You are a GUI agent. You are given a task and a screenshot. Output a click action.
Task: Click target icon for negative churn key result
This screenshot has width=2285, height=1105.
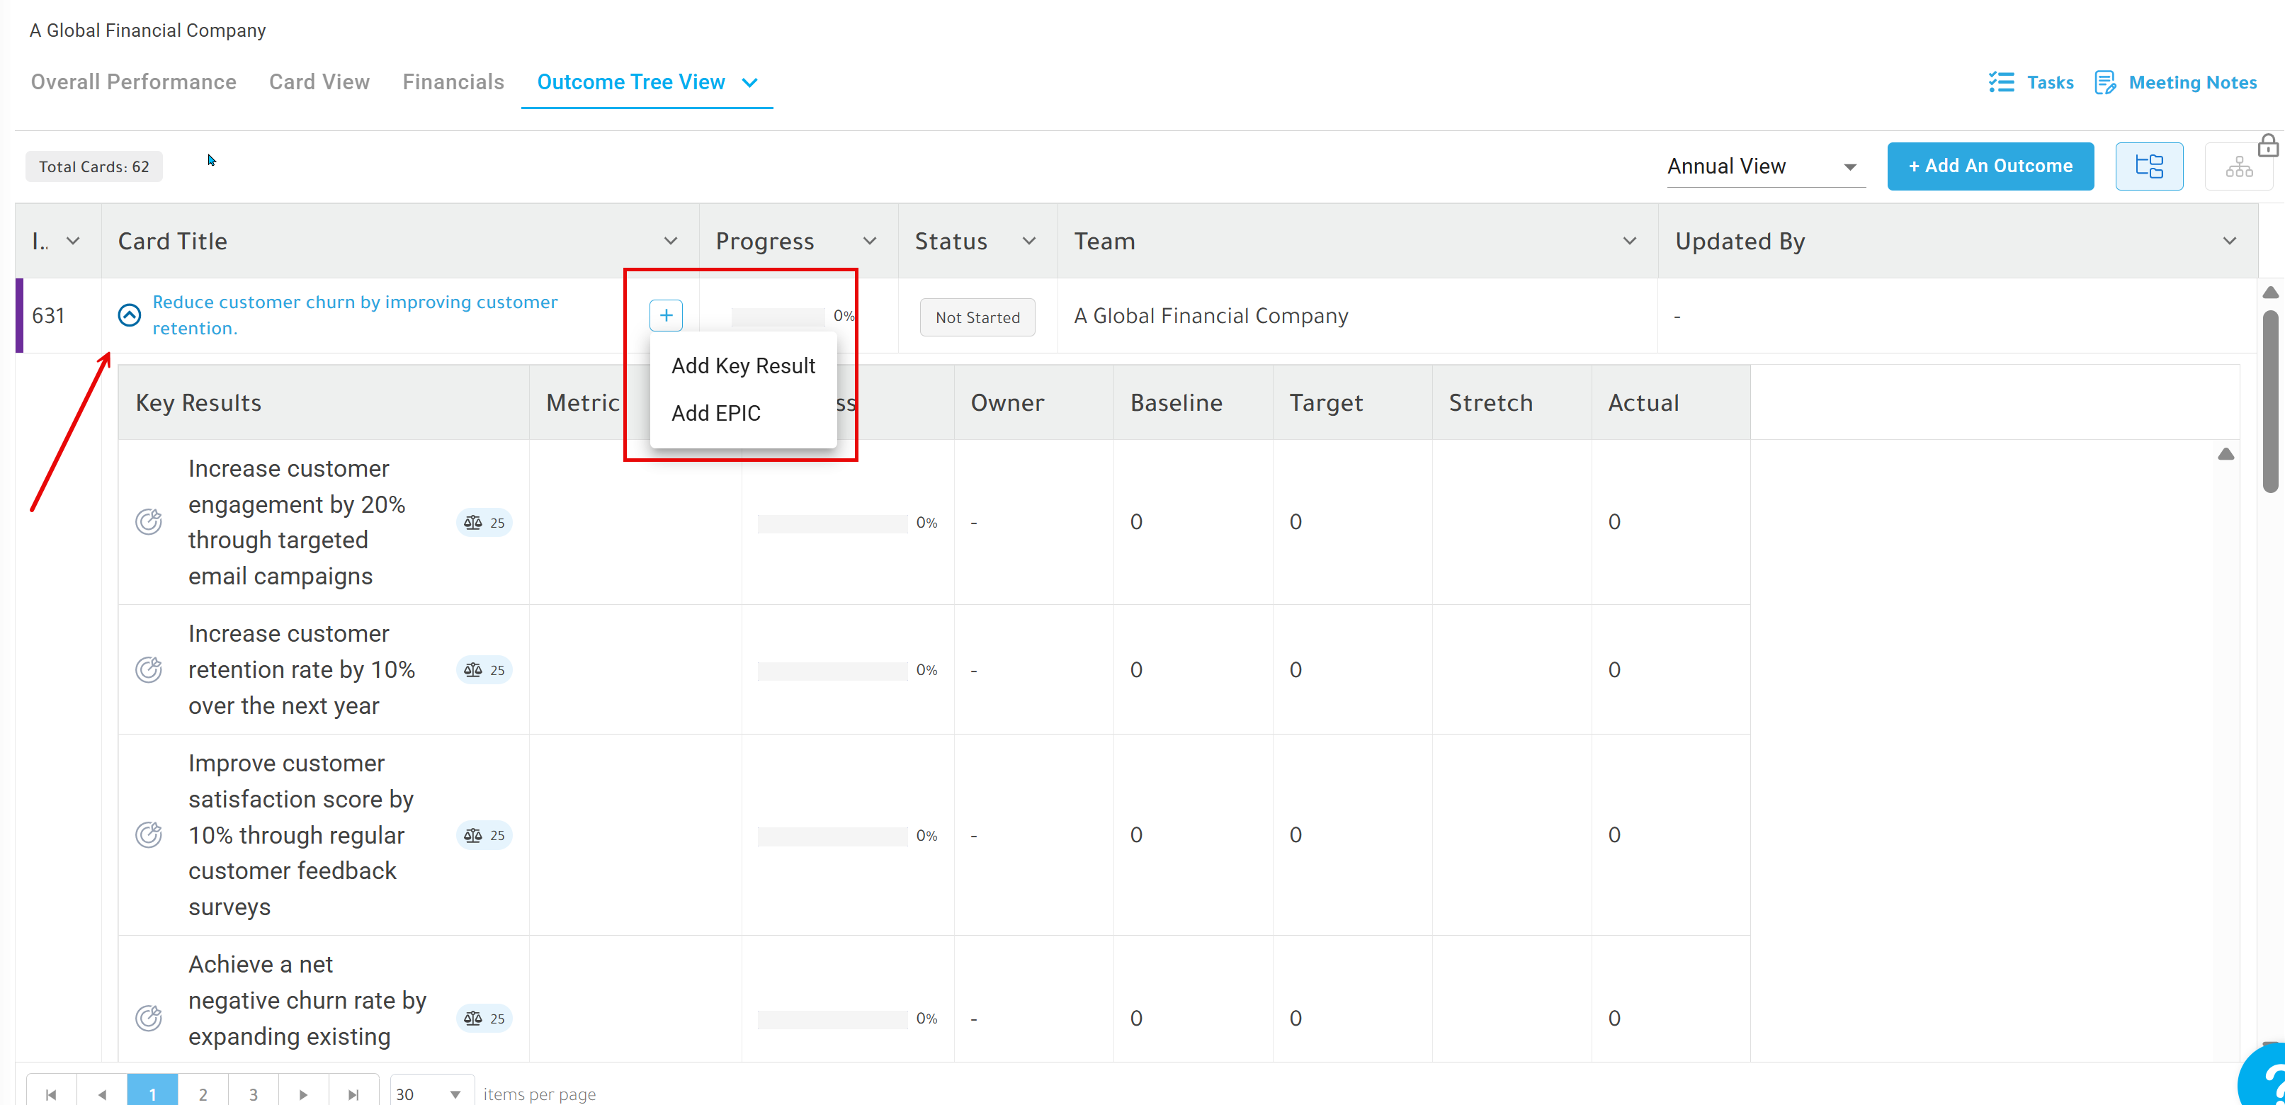click(148, 1018)
